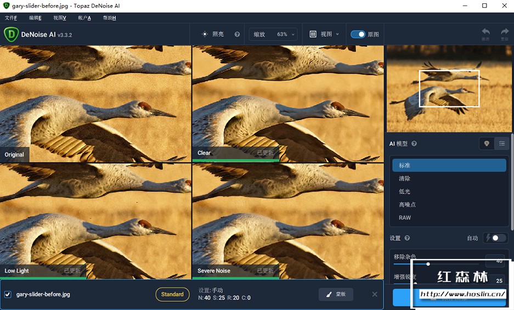Click the lightbulb model suggestion icon
Image resolution: width=514 pixels, height=310 pixels.
(x=487, y=144)
